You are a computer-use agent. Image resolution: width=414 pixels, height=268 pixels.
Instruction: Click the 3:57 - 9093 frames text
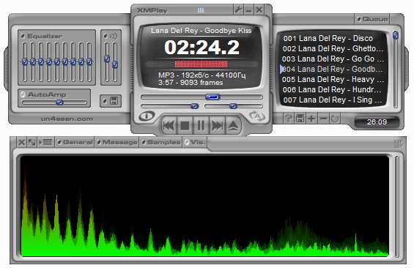coord(191,83)
